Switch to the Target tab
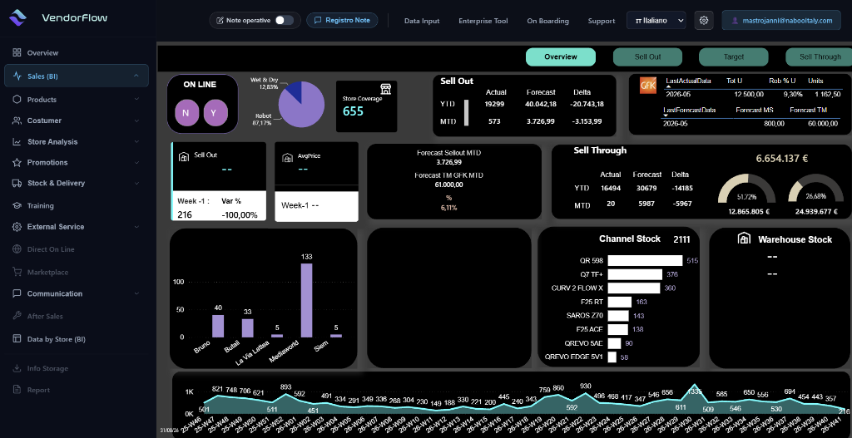This screenshot has height=438, width=852. pyautogui.click(x=734, y=57)
